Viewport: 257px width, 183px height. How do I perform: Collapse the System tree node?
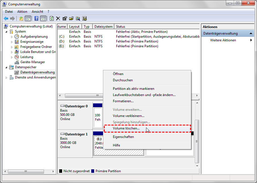pos(7,32)
